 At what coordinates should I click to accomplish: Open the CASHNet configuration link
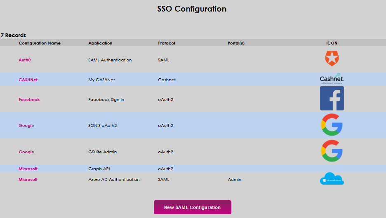click(28, 80)
